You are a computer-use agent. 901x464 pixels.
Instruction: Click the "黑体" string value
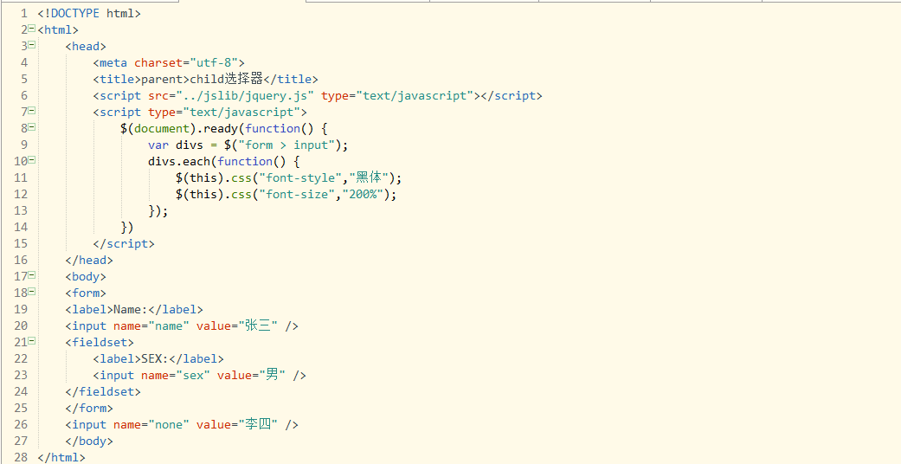pyautogui.click(x=369, y=177)
